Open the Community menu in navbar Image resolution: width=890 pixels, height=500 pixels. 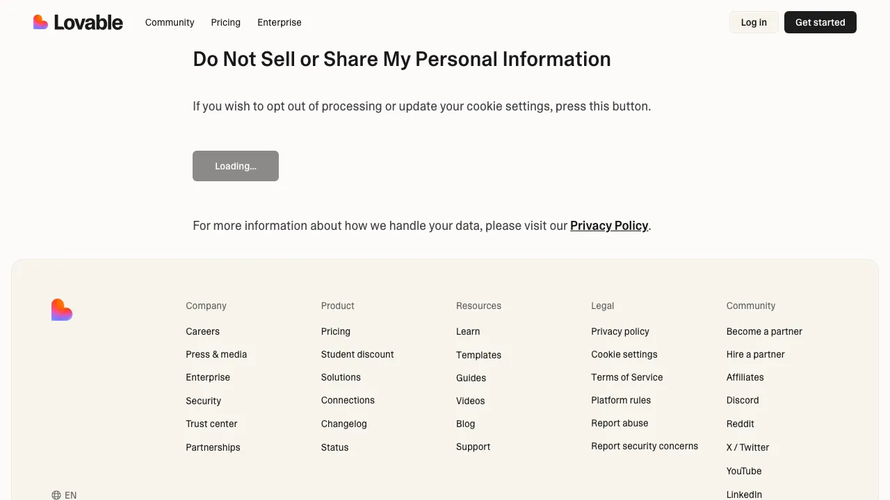(x=170, y=22)
